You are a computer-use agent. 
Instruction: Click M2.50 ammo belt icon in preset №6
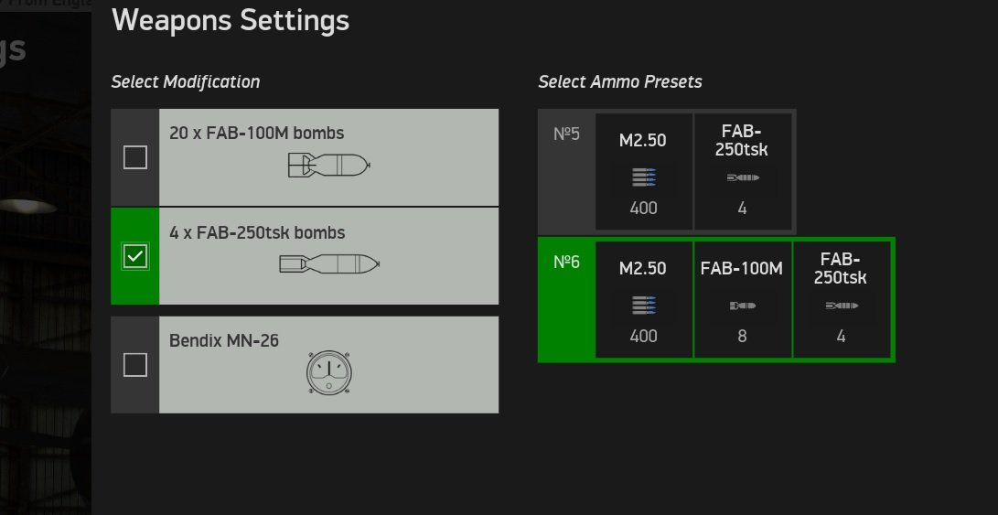(643, 306)
